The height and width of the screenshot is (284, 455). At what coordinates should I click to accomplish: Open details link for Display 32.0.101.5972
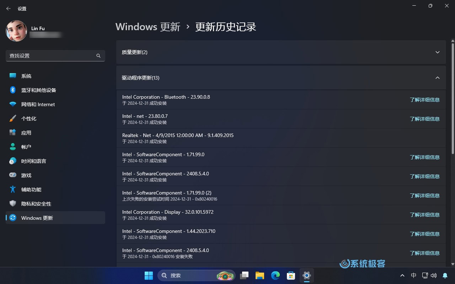pos(425,215)
